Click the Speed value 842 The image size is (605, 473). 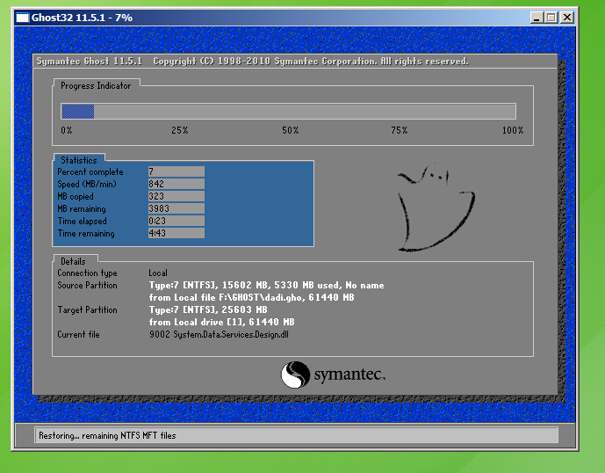pyautogui.click(x=176, y=184)
